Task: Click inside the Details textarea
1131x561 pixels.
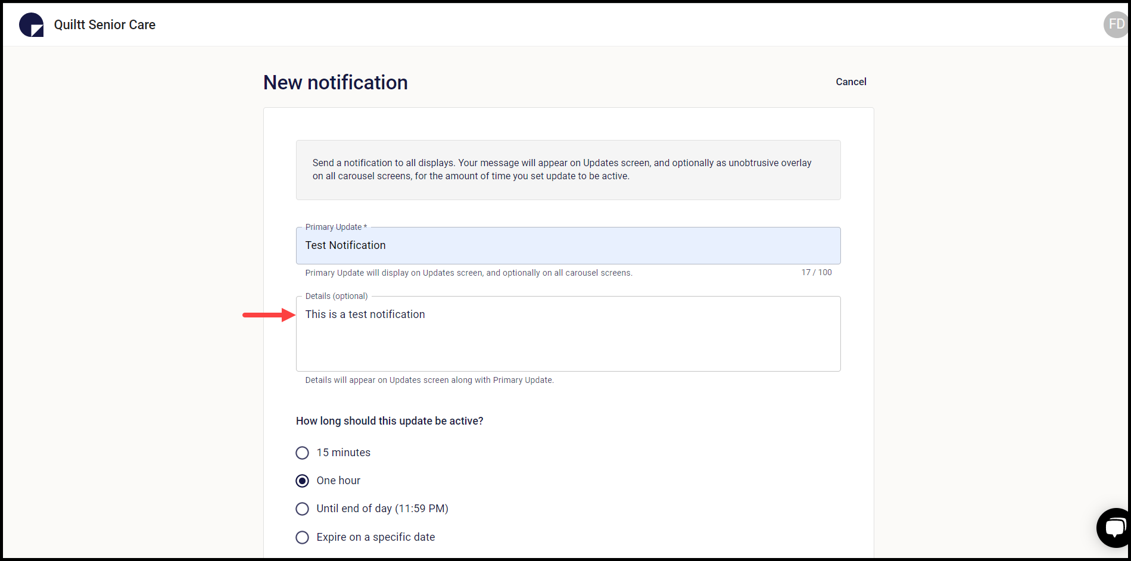Action: (568, 334)
